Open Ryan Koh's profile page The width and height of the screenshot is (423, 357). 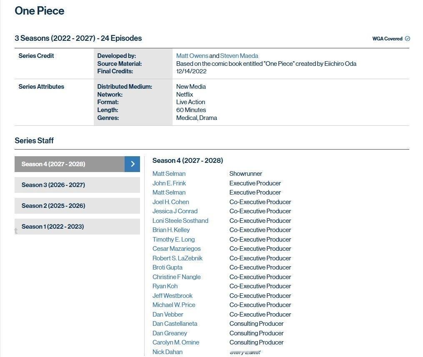(x=165, y=286)
